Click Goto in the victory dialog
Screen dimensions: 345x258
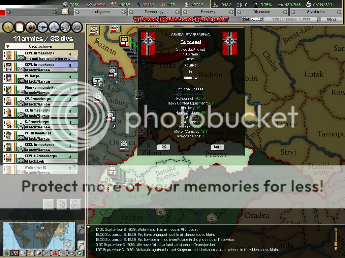pos(217,147)
